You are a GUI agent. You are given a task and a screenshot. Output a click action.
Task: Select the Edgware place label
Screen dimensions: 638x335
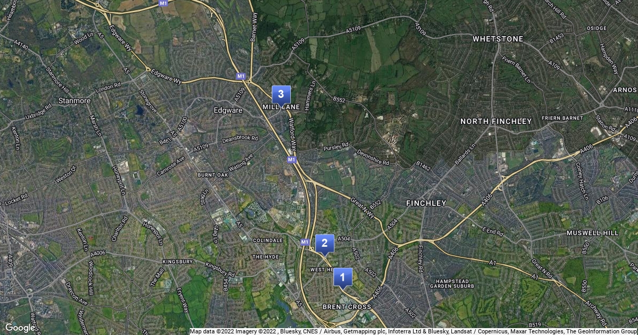pos(228,111)
